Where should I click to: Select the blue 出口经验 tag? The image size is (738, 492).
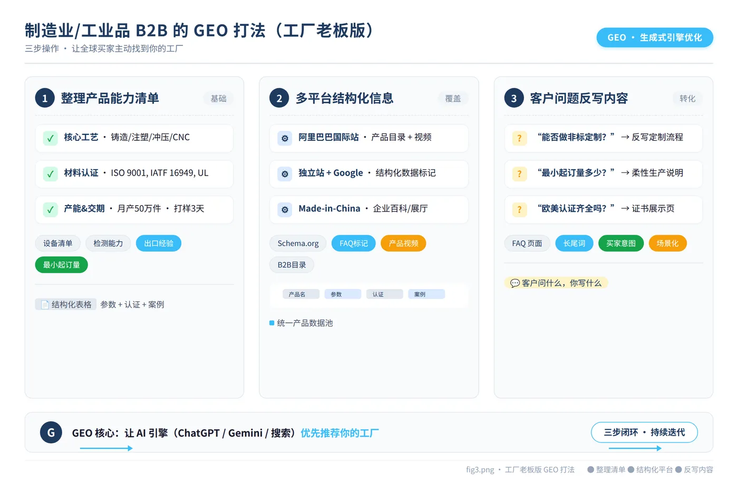coord(159,243)
